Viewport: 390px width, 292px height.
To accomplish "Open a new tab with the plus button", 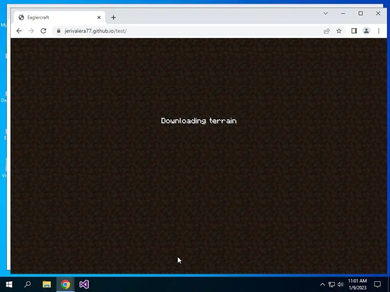I will (x=113, y=17).
